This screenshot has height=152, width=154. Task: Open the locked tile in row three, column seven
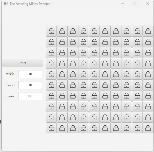point(116,53)
